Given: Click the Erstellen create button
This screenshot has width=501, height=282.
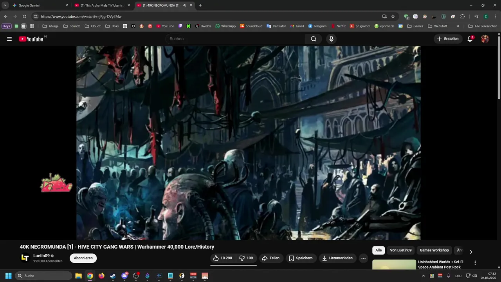Looking at the screenshot, I should (448, 39).
